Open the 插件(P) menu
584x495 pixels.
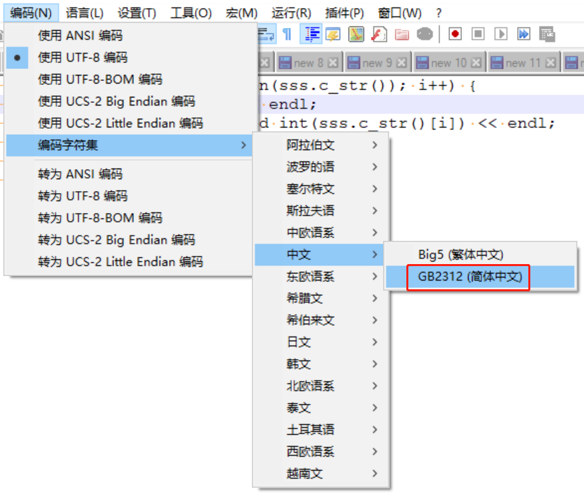click(345, 13)
